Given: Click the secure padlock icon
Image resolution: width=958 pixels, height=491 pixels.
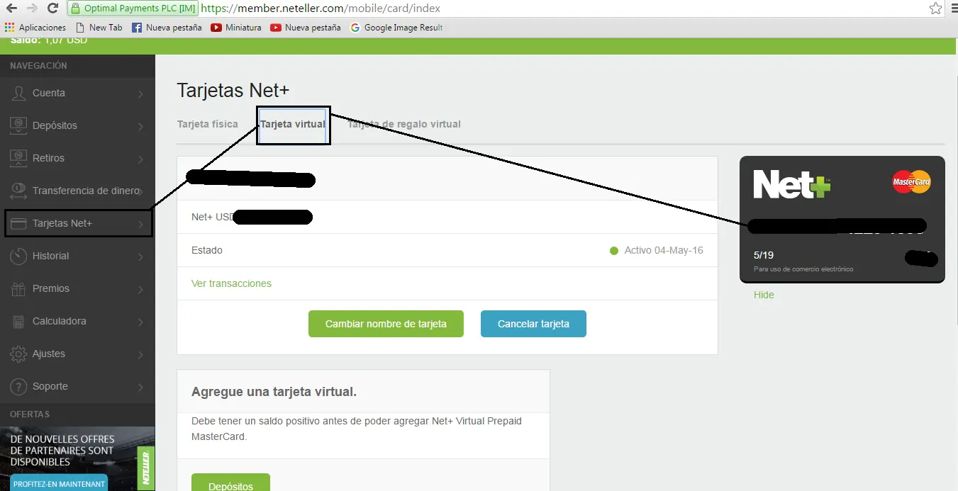Looking at the screenshot, I should point(76,9).
